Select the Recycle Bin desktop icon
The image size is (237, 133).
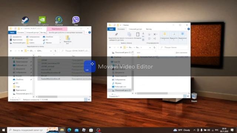coord(194,97)
